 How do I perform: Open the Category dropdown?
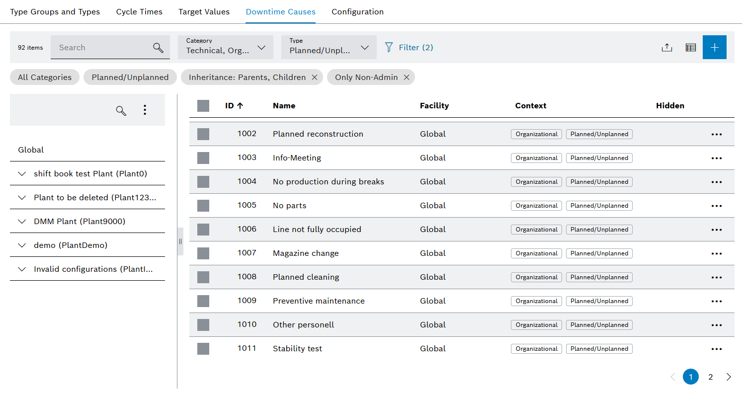point(225,48)
